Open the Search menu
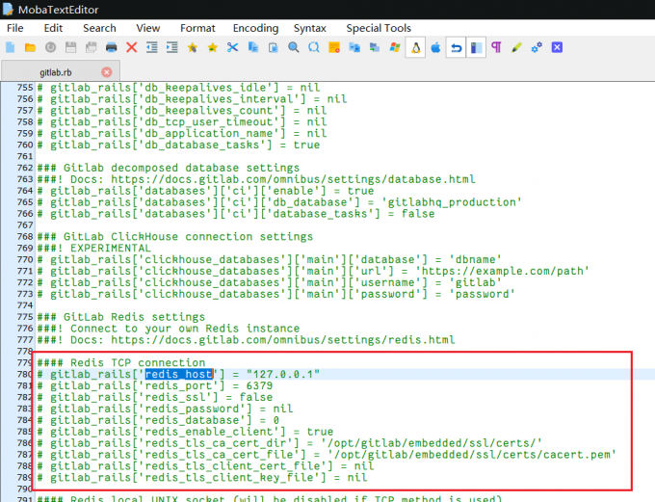Screen dimensions: 655x502 point(99,28)
